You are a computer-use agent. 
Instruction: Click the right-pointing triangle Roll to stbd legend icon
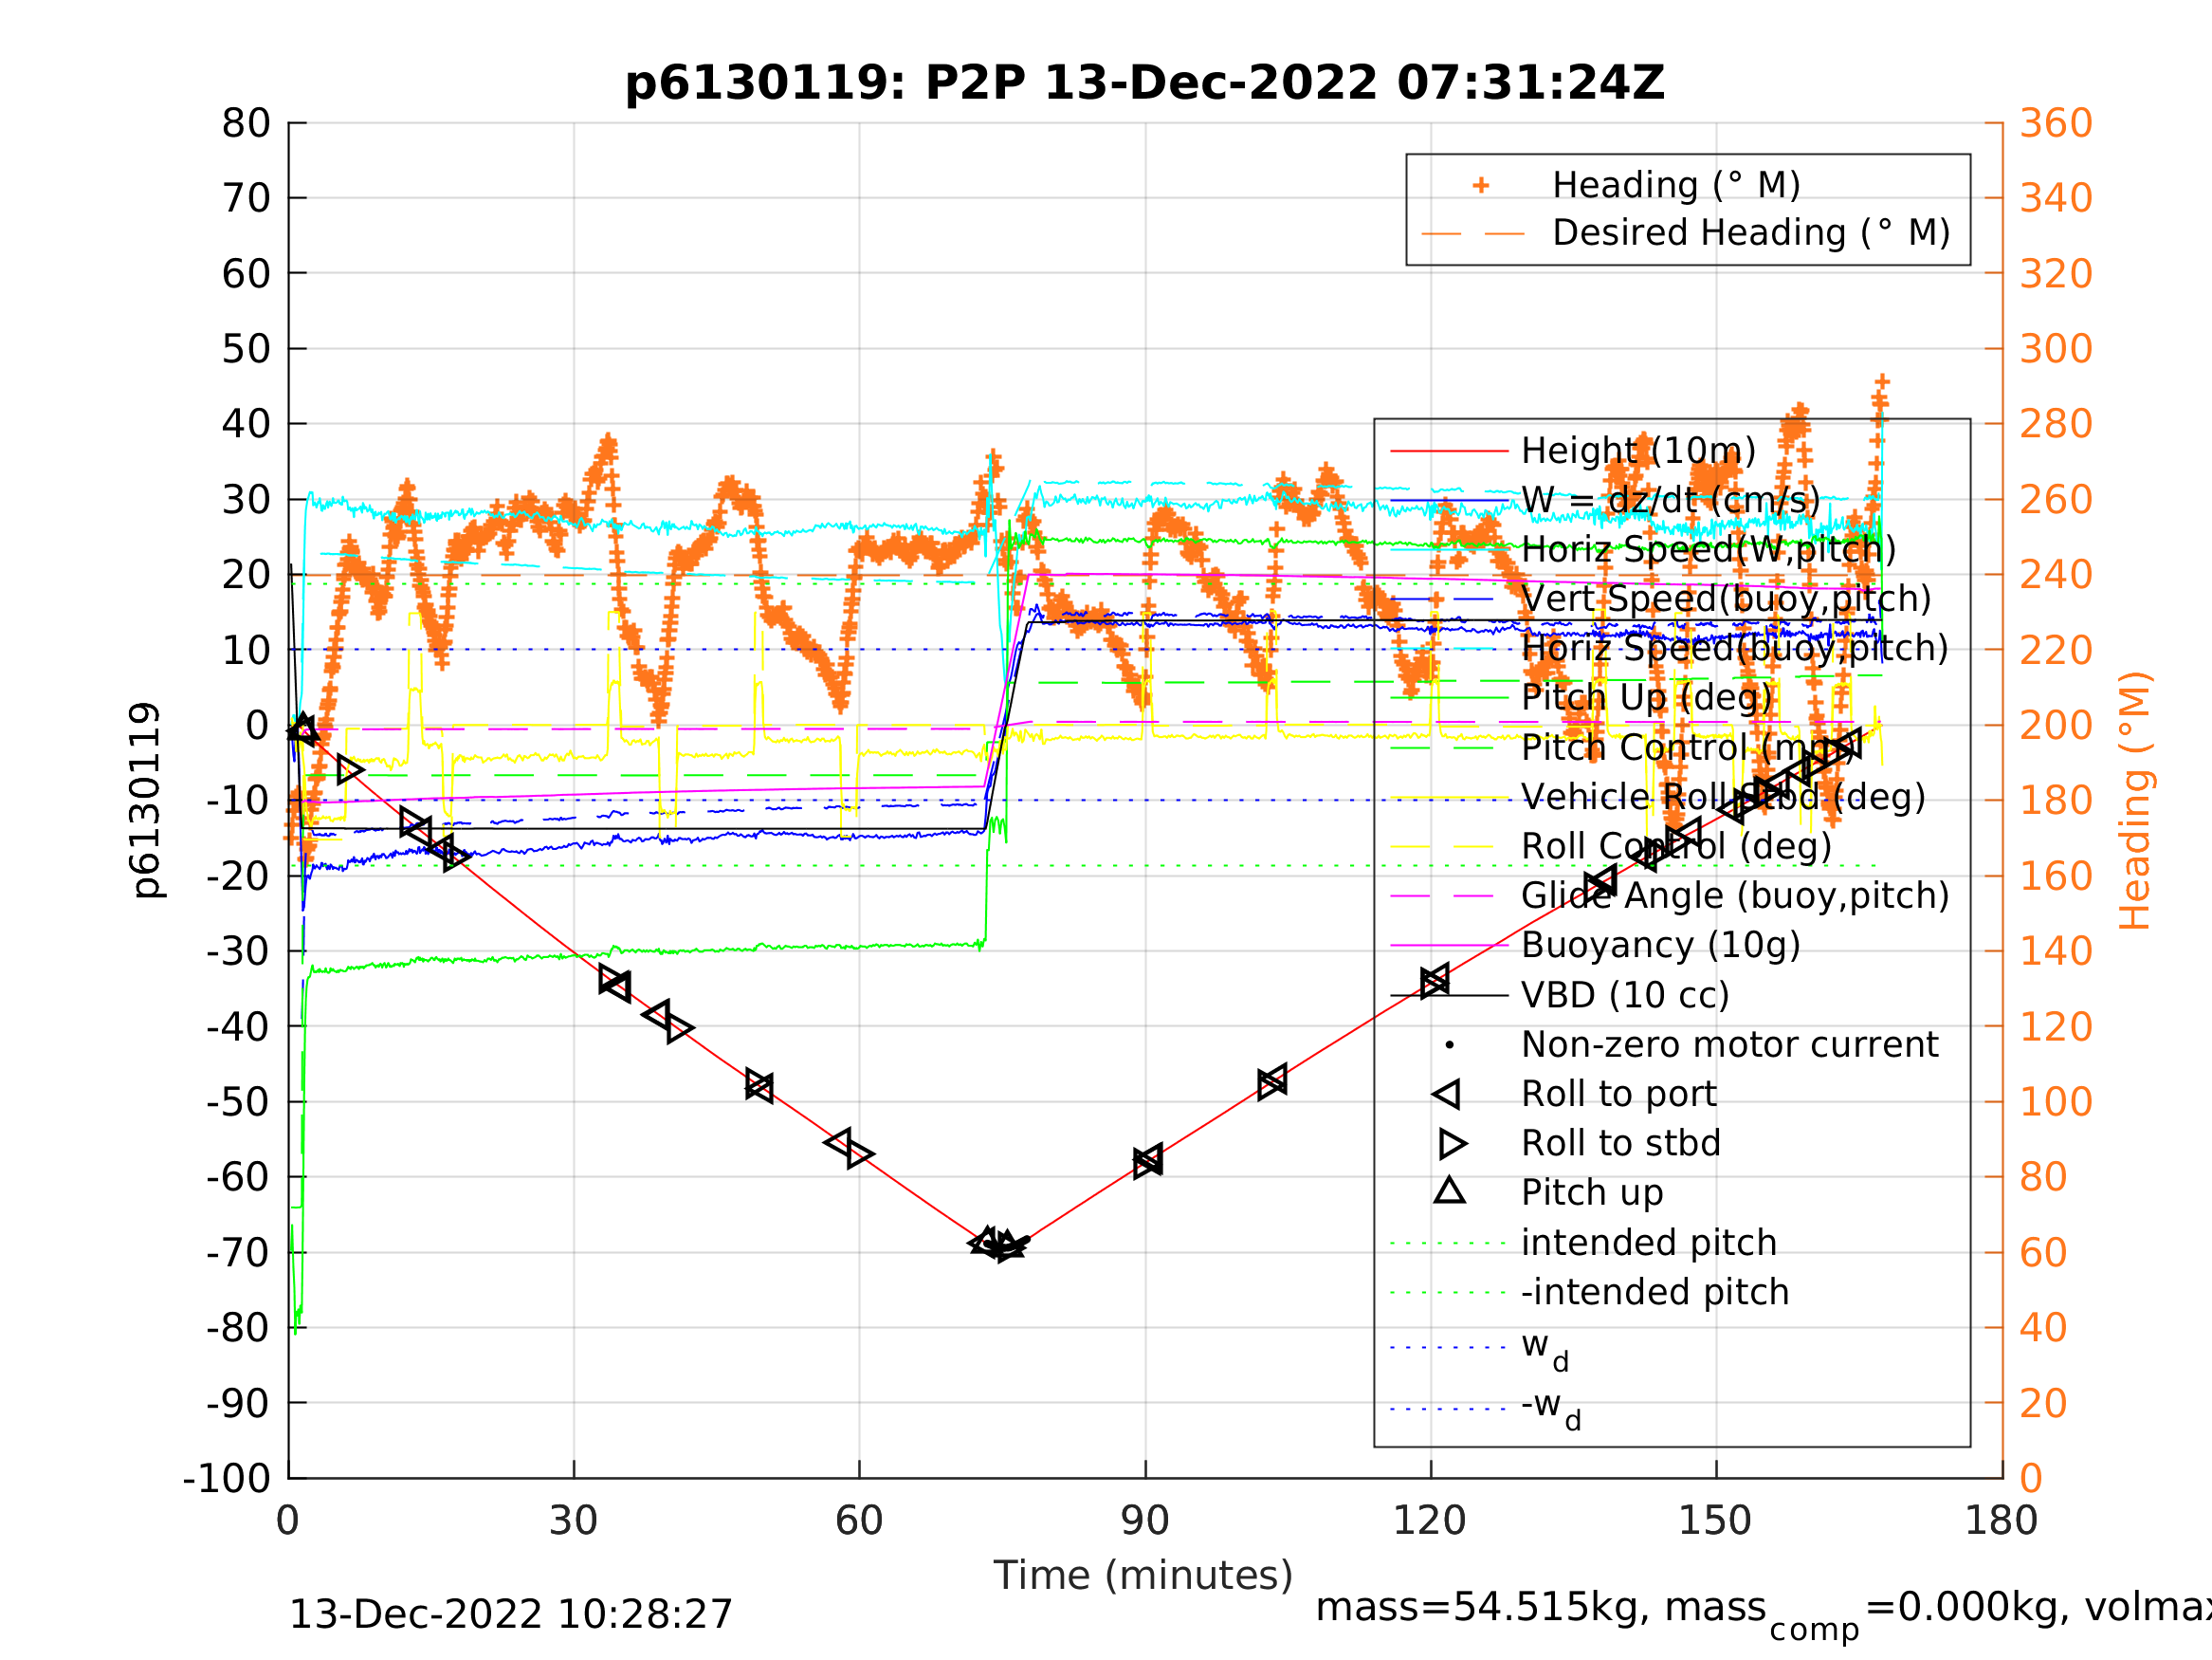pos(1453,1143)
